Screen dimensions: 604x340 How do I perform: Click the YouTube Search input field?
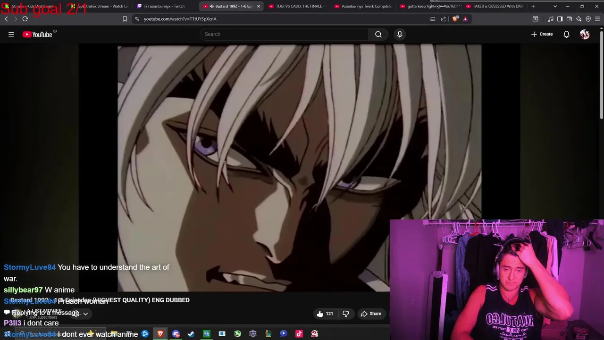point(285,34)
